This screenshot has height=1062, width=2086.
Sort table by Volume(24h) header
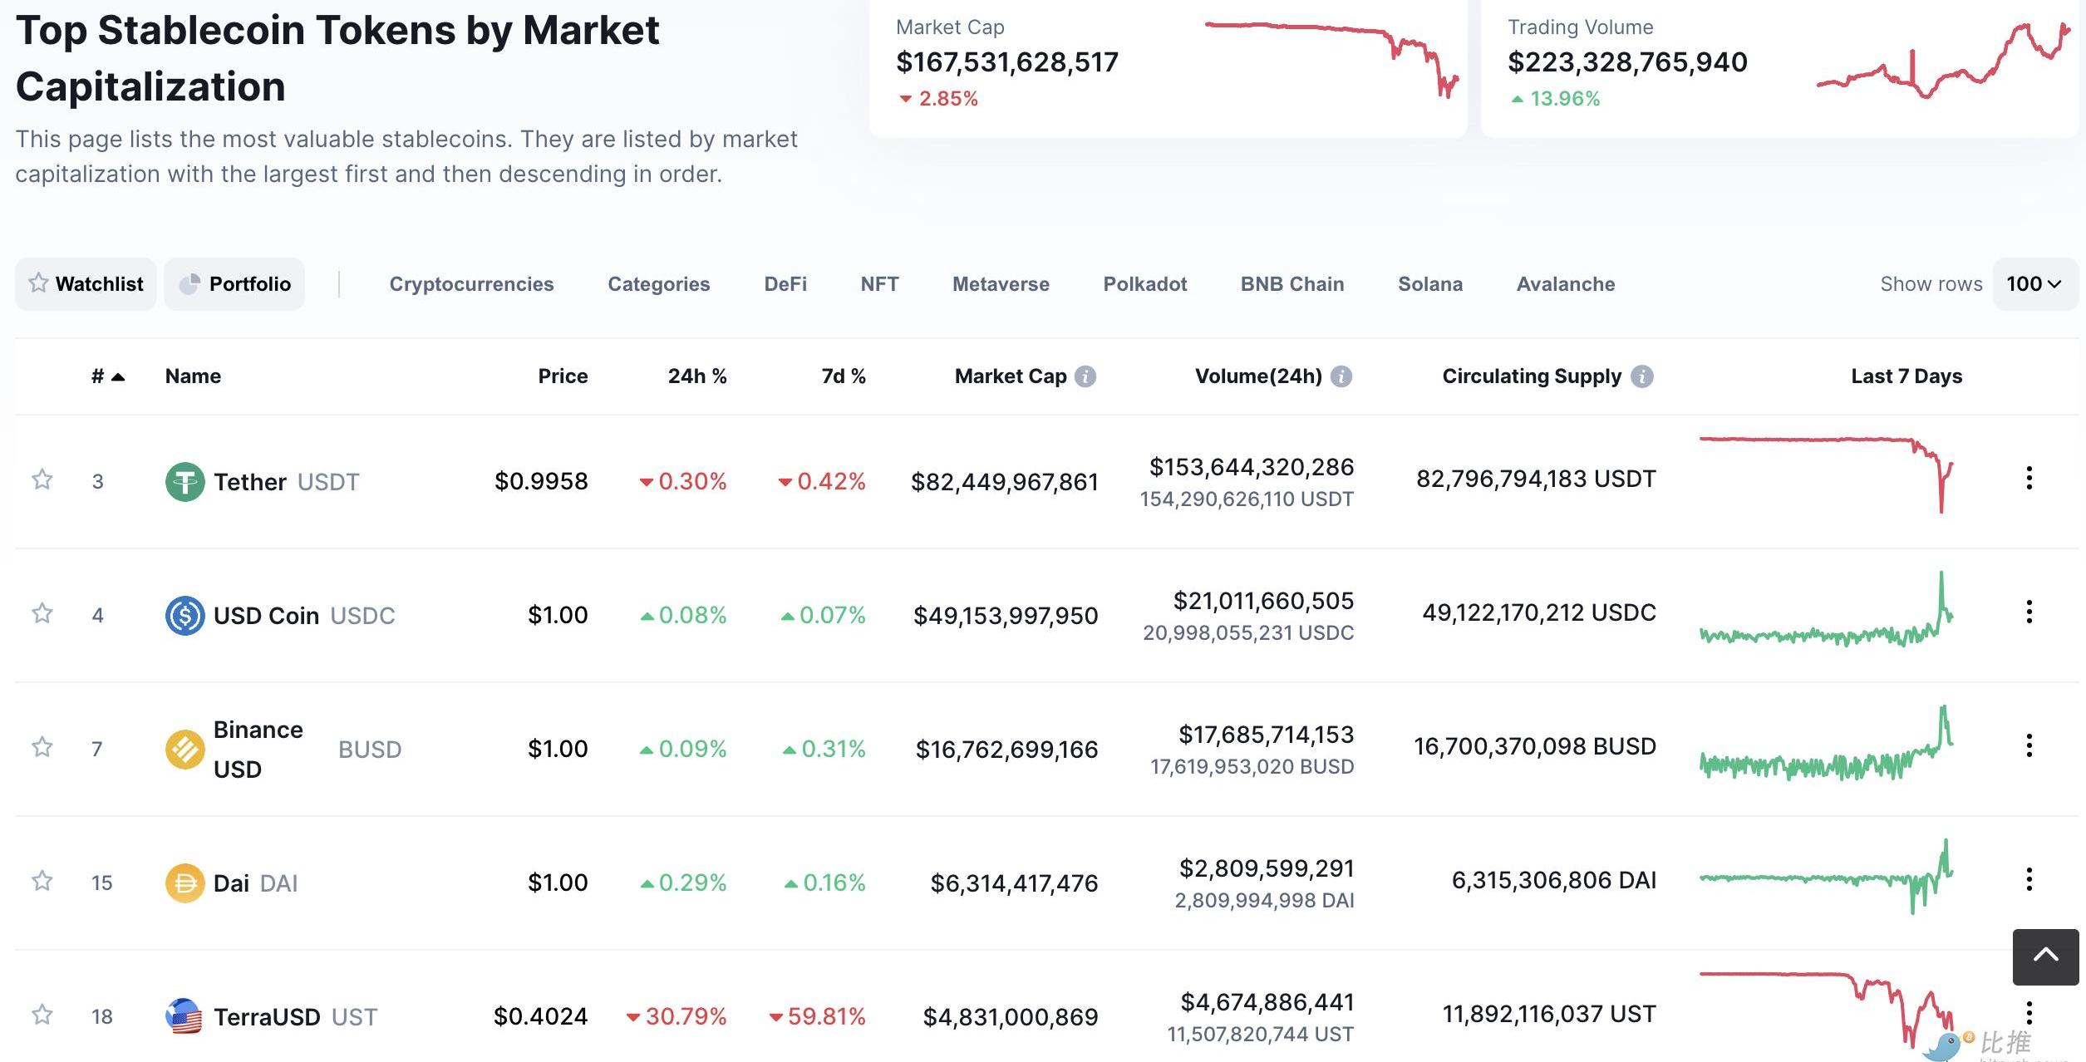pyautogui.click(x=1258, y=376)
